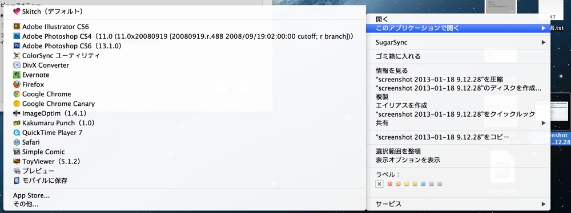
Task: Click the Google Chrome icon
Action: coord(17,94)
